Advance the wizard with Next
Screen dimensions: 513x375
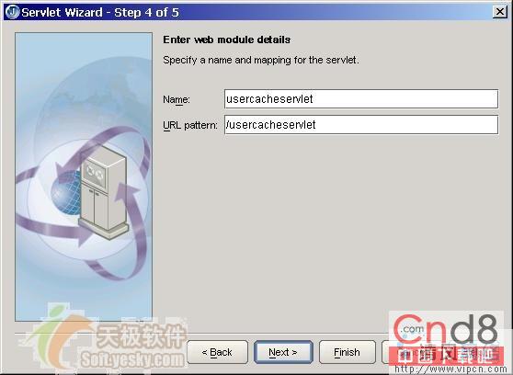tap(283, 352)
